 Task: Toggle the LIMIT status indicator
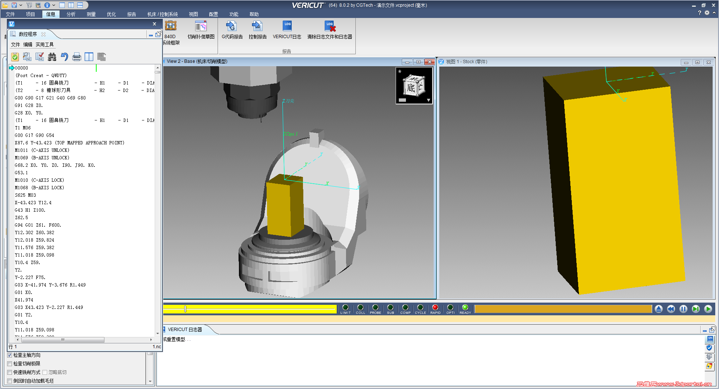[x=345, y=309]
